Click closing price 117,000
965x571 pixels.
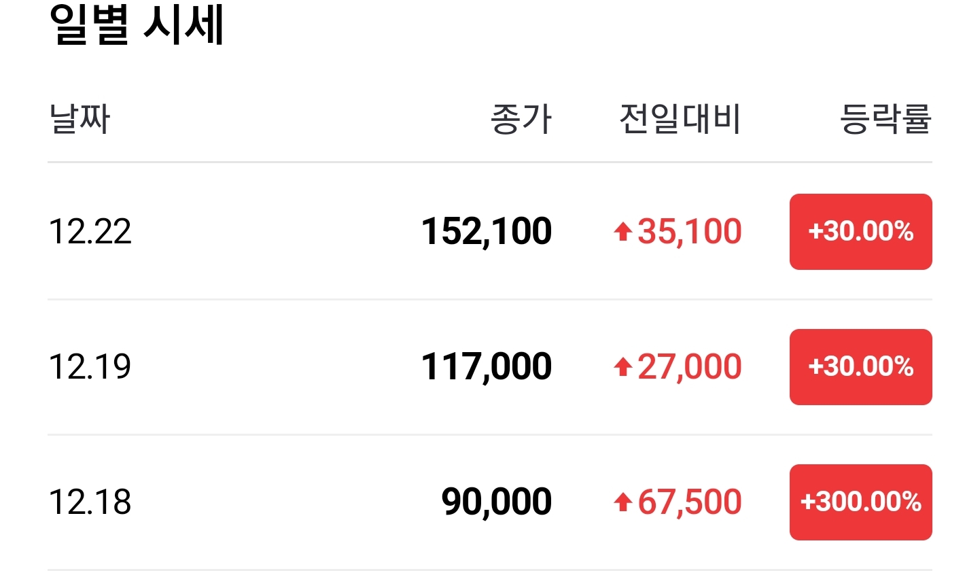tap(487, 368)
